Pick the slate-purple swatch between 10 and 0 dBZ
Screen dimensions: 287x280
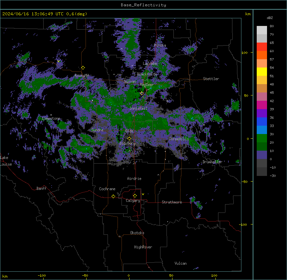pyautogui.click(x=262, y=155)
